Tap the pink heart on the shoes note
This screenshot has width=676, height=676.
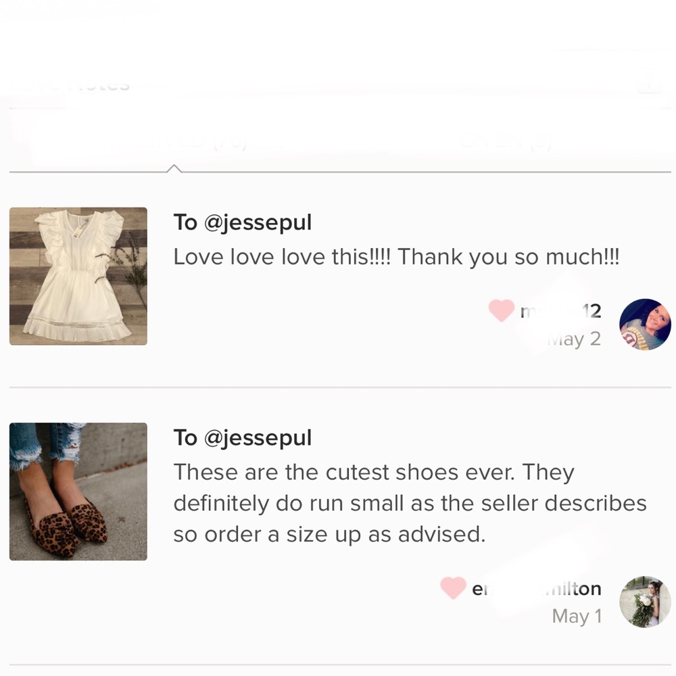pos(452,588)
